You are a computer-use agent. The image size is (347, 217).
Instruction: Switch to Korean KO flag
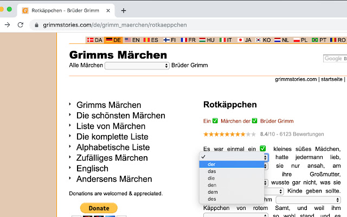(x=263, y=40)
